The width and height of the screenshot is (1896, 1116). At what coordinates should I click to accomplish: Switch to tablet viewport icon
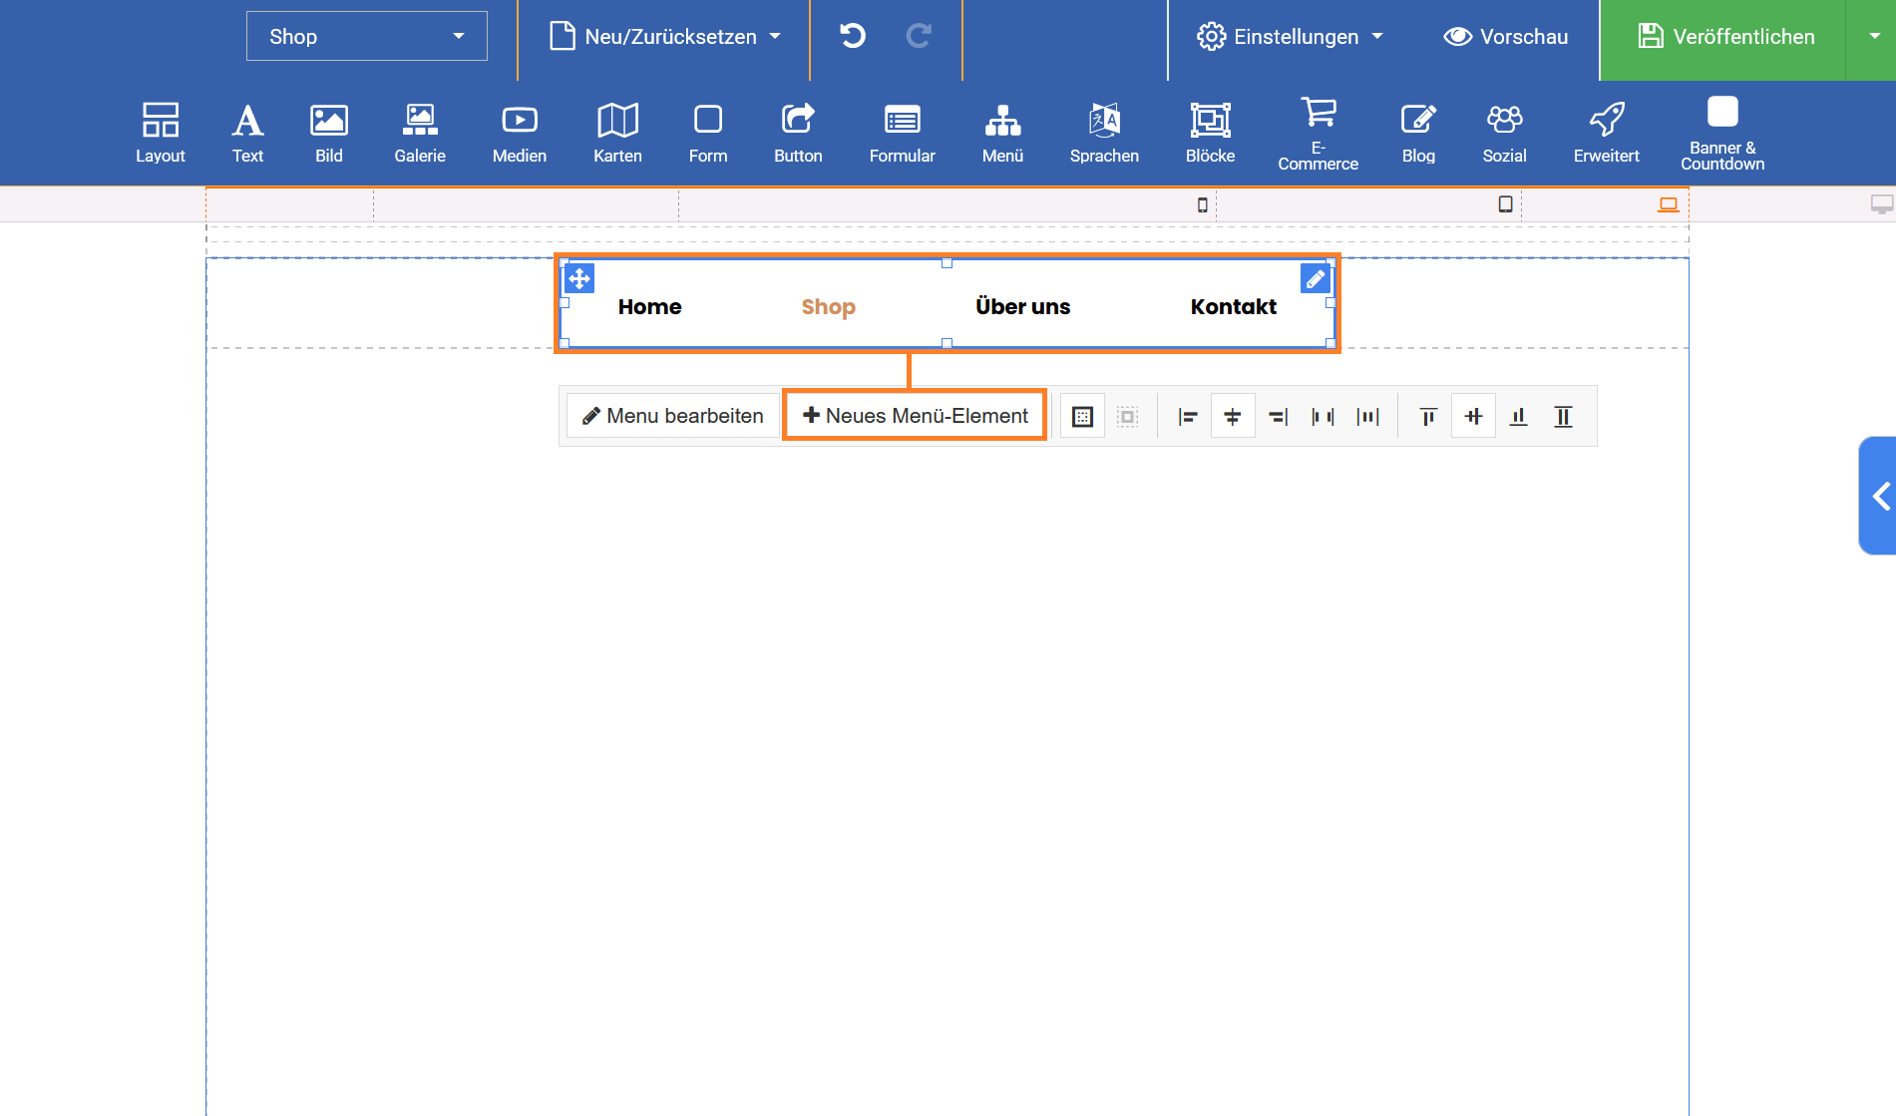tap(1505, 204)
